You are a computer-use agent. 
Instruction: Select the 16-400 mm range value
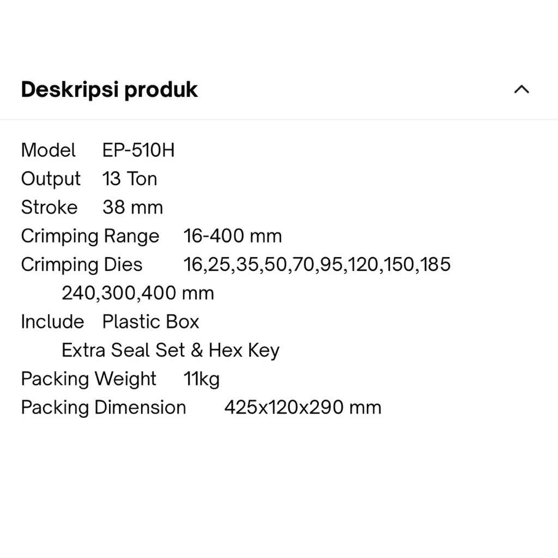(x=233, y=236)
